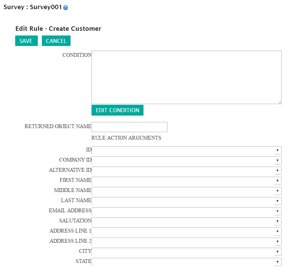
Task: Cancel editing the rule
Action: click(x=56, y=41)
